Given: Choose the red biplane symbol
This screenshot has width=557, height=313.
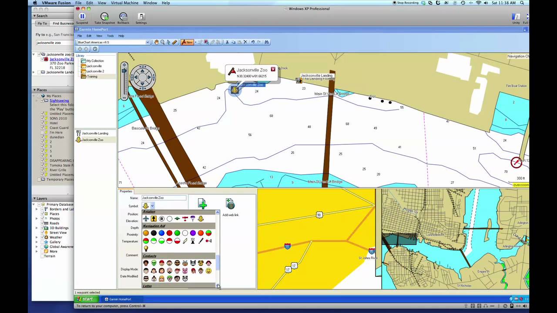Looking at the screenshot, I should tap(185, 219).
